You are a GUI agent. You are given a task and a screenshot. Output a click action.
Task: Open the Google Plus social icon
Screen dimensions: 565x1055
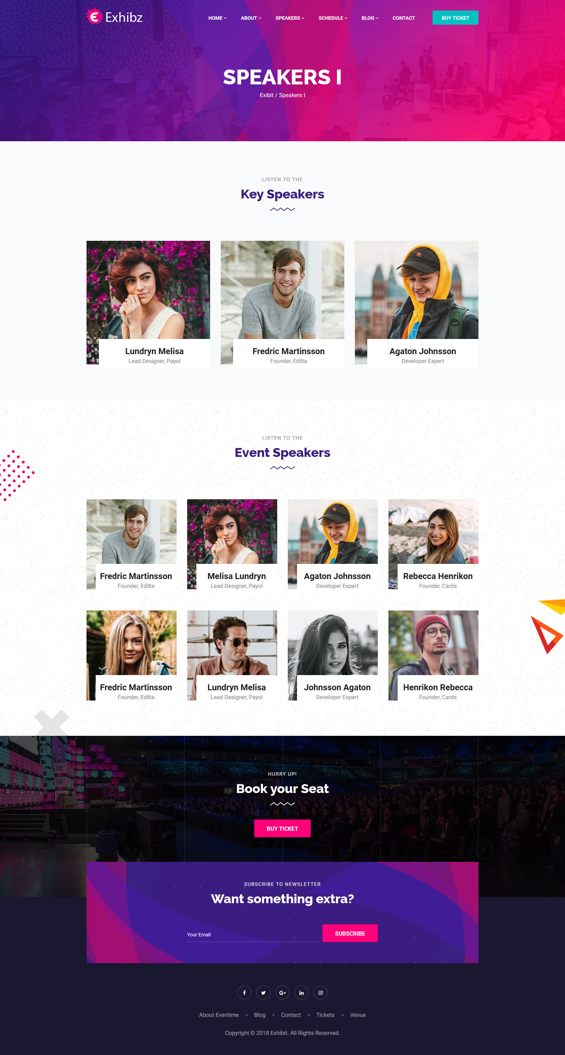[x=282, y=993]
